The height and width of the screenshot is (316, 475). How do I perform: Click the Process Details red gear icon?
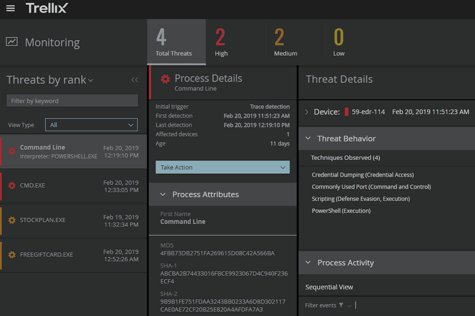tap(165, 79)
